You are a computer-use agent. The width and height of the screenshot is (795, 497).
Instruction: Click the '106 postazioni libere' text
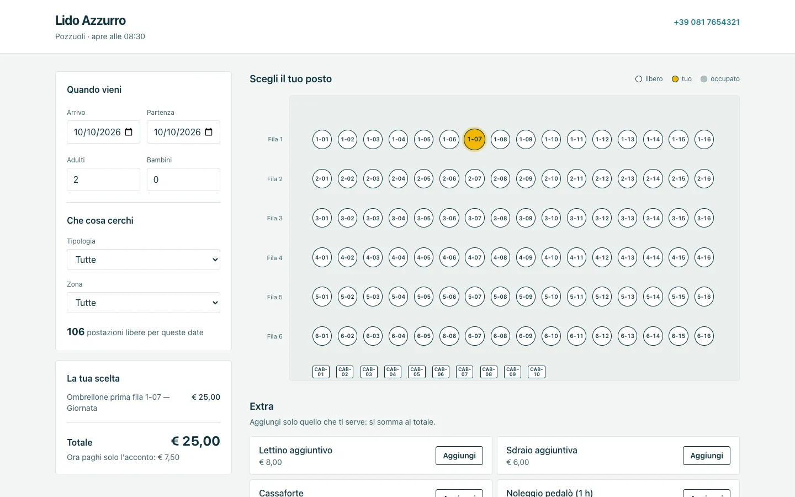(x=135, y=332)
